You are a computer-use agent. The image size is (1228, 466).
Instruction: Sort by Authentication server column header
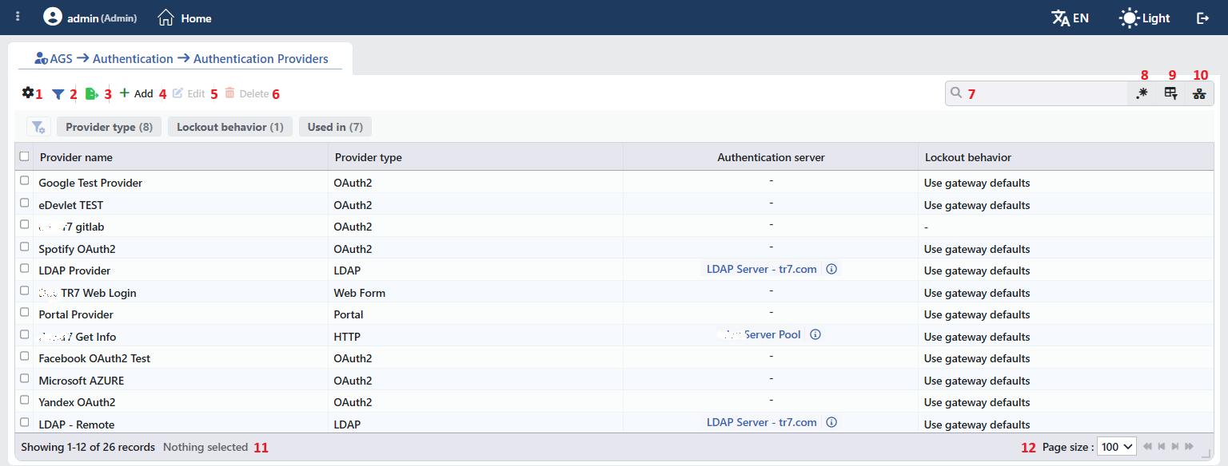pos(771,157)
